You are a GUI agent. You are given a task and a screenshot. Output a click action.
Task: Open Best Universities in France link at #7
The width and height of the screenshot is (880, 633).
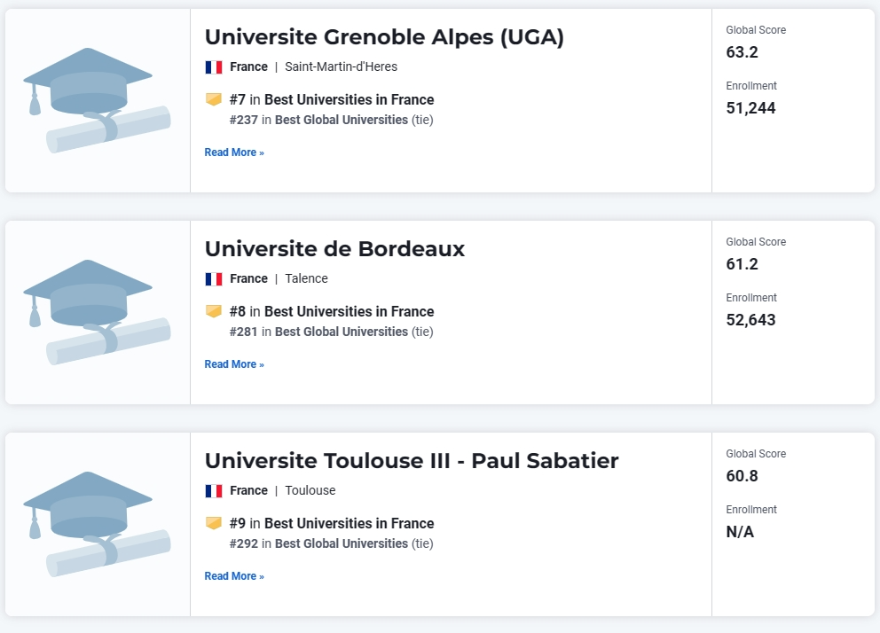click(x=350, y=100)
